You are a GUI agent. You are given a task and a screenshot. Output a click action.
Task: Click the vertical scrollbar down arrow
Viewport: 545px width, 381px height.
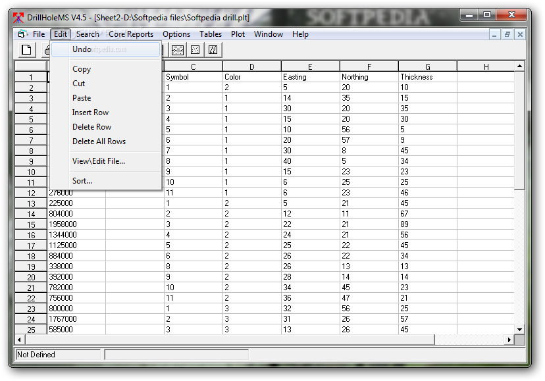click(x=519, y=330)
